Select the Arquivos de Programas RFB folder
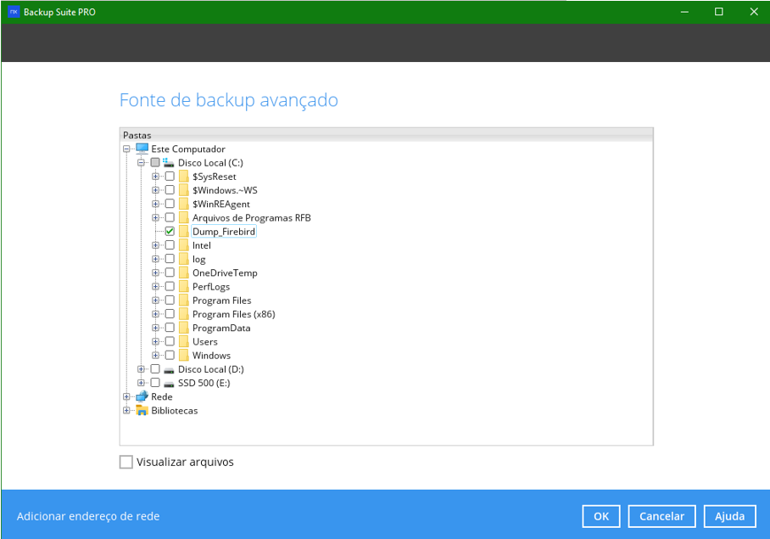Image resolution: width=770 pixels, height=539 pixels. pyautogui.click(x=251, y=218)
